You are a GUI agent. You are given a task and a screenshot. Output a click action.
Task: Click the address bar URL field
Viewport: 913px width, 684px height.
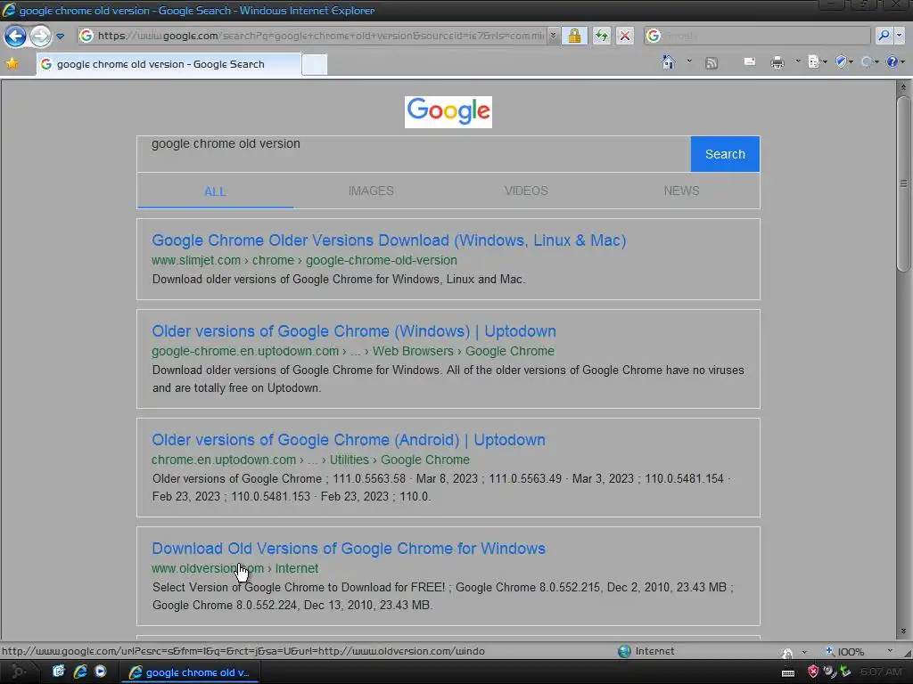[312, 36]
